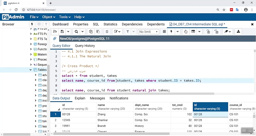Open the Dashboard tab

[61, 24]
